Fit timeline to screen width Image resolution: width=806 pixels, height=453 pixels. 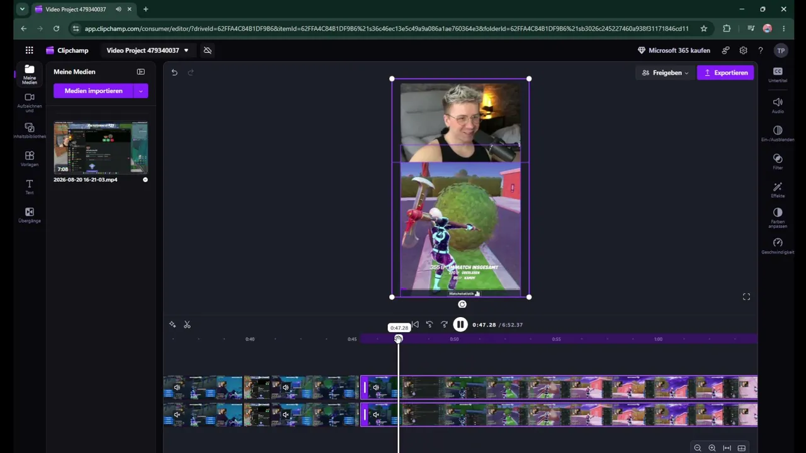[727, 448]
